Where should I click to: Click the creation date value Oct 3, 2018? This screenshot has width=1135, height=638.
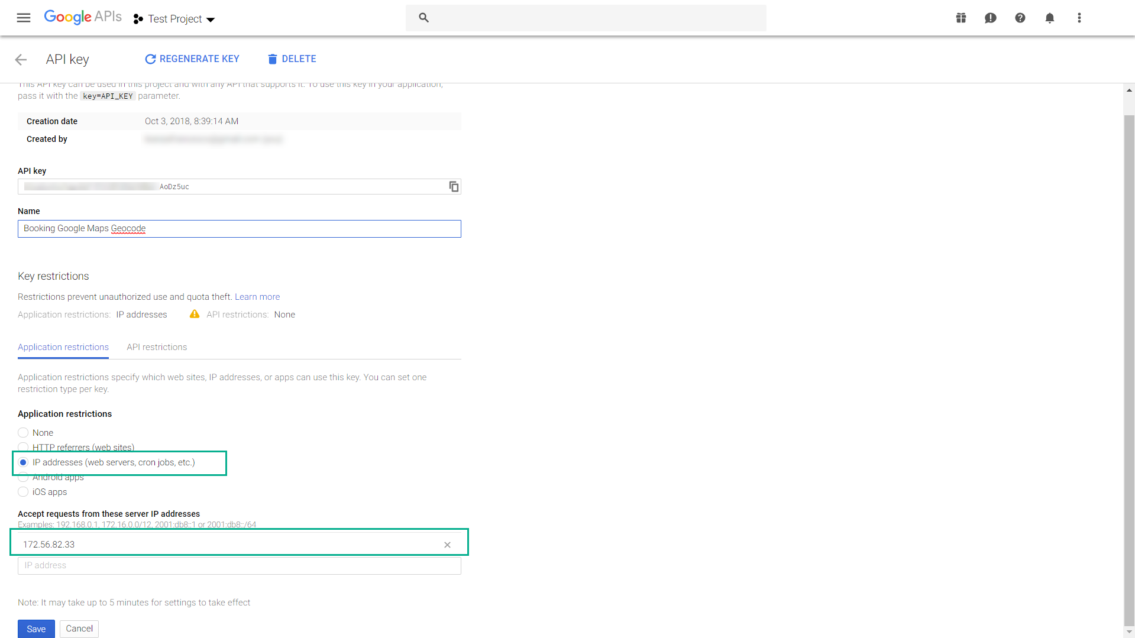pos(192,121)
